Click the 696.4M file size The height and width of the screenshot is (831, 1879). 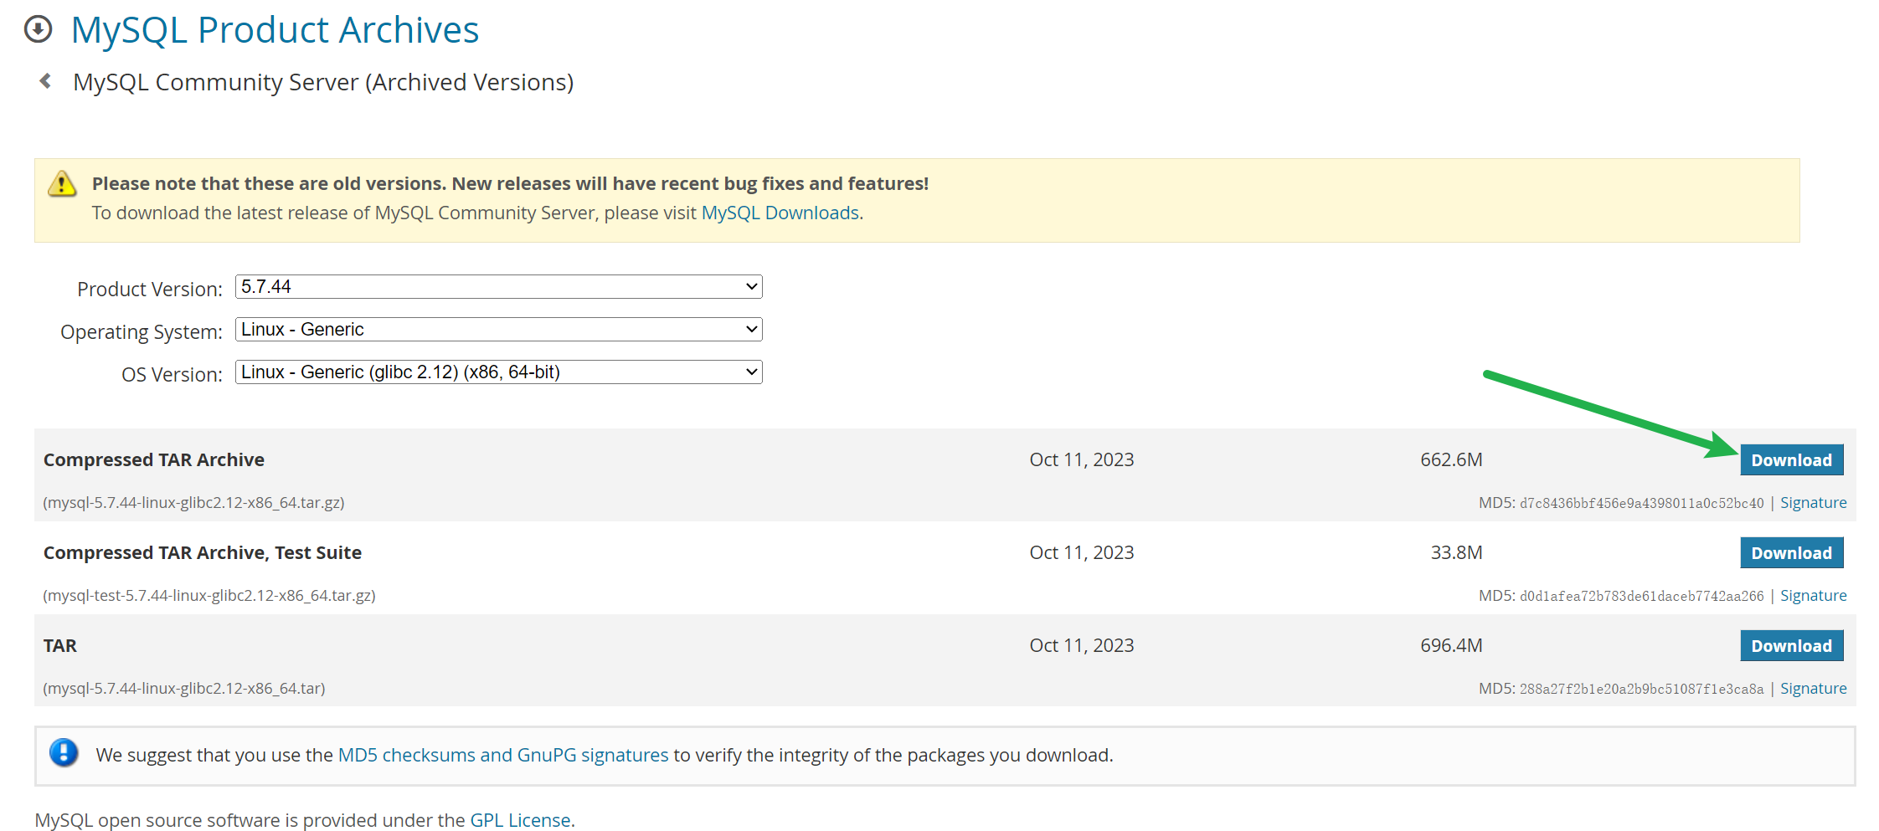coord(1451,646)
